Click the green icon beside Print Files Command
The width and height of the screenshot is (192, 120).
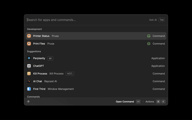click(149, 43)
